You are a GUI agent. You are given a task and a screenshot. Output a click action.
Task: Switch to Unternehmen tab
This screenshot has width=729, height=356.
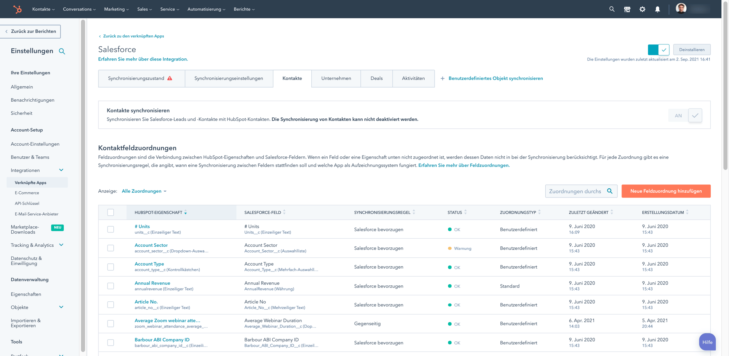(336, 78)
